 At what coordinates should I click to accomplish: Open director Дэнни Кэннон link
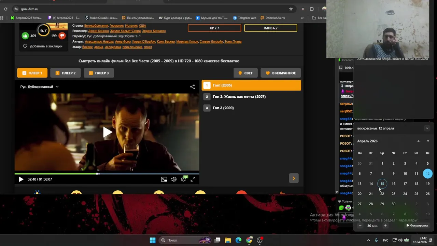pos(98,31)
